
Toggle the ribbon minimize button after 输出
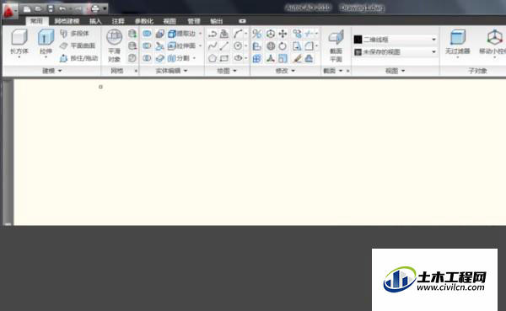click(242, 21)
